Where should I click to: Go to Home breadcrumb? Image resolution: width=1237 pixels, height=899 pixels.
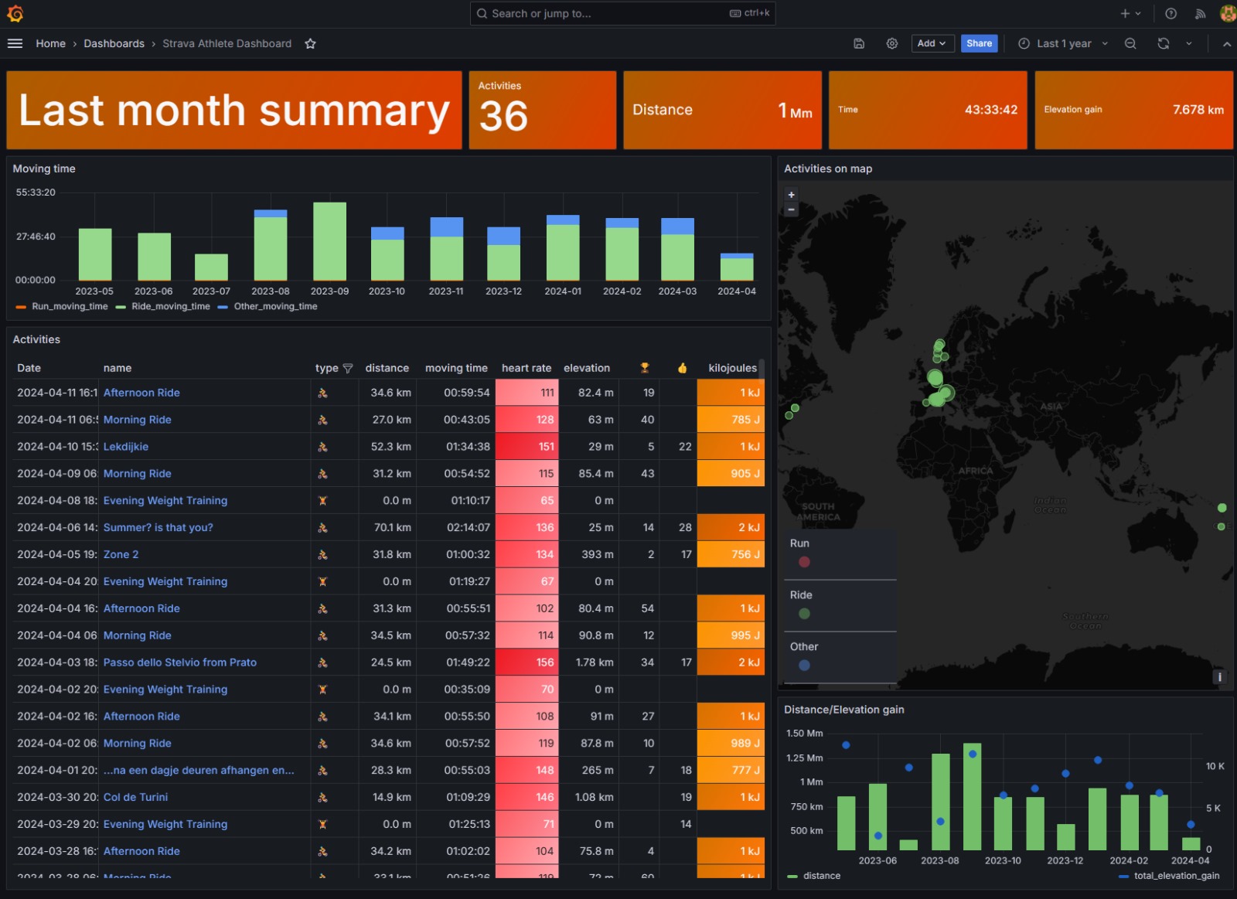pyautogui.click(x=50, y=43)
